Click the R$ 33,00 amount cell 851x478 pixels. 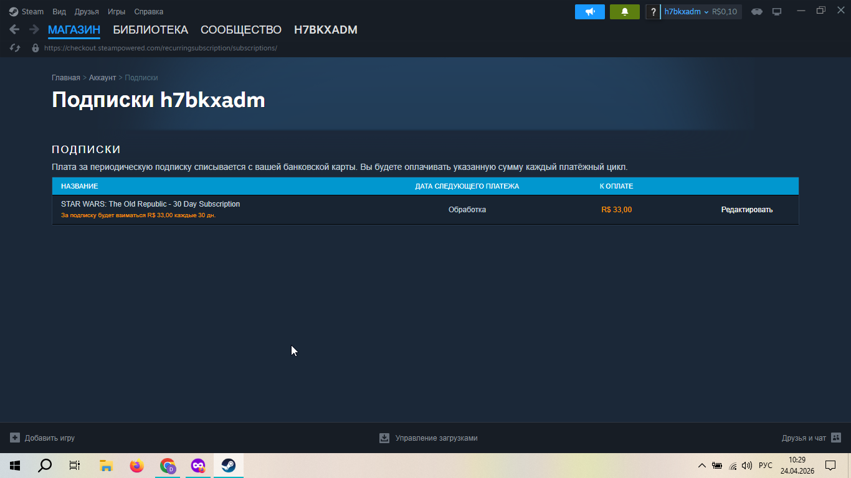(x=617, y=210)
